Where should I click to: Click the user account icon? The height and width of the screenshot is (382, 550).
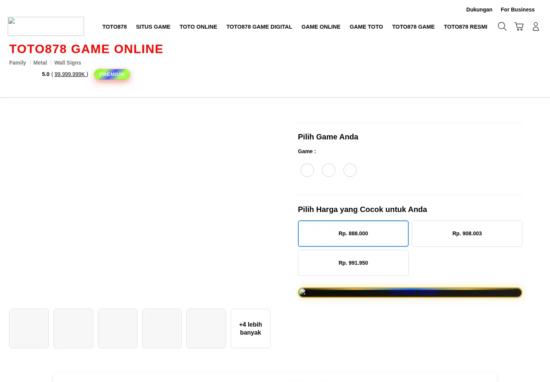(x=535, y=26)
